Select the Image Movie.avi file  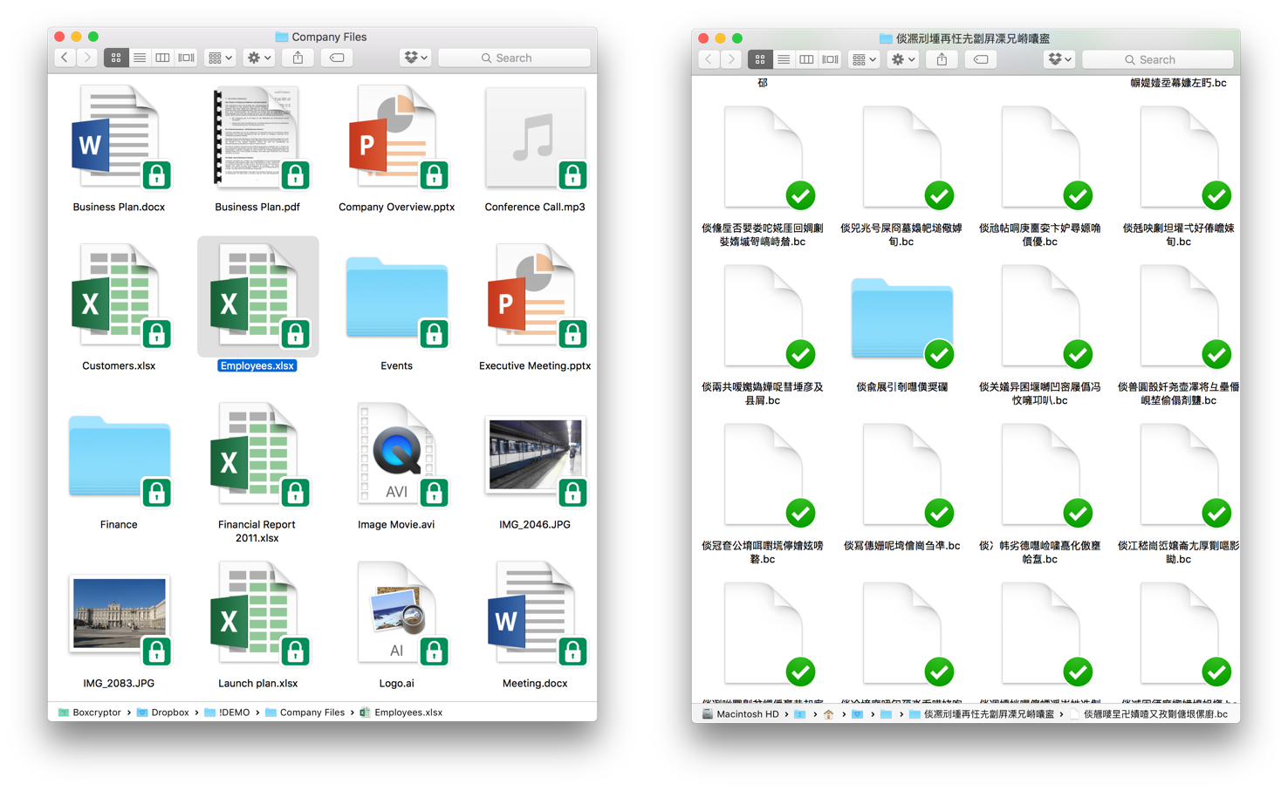point(396,455)
